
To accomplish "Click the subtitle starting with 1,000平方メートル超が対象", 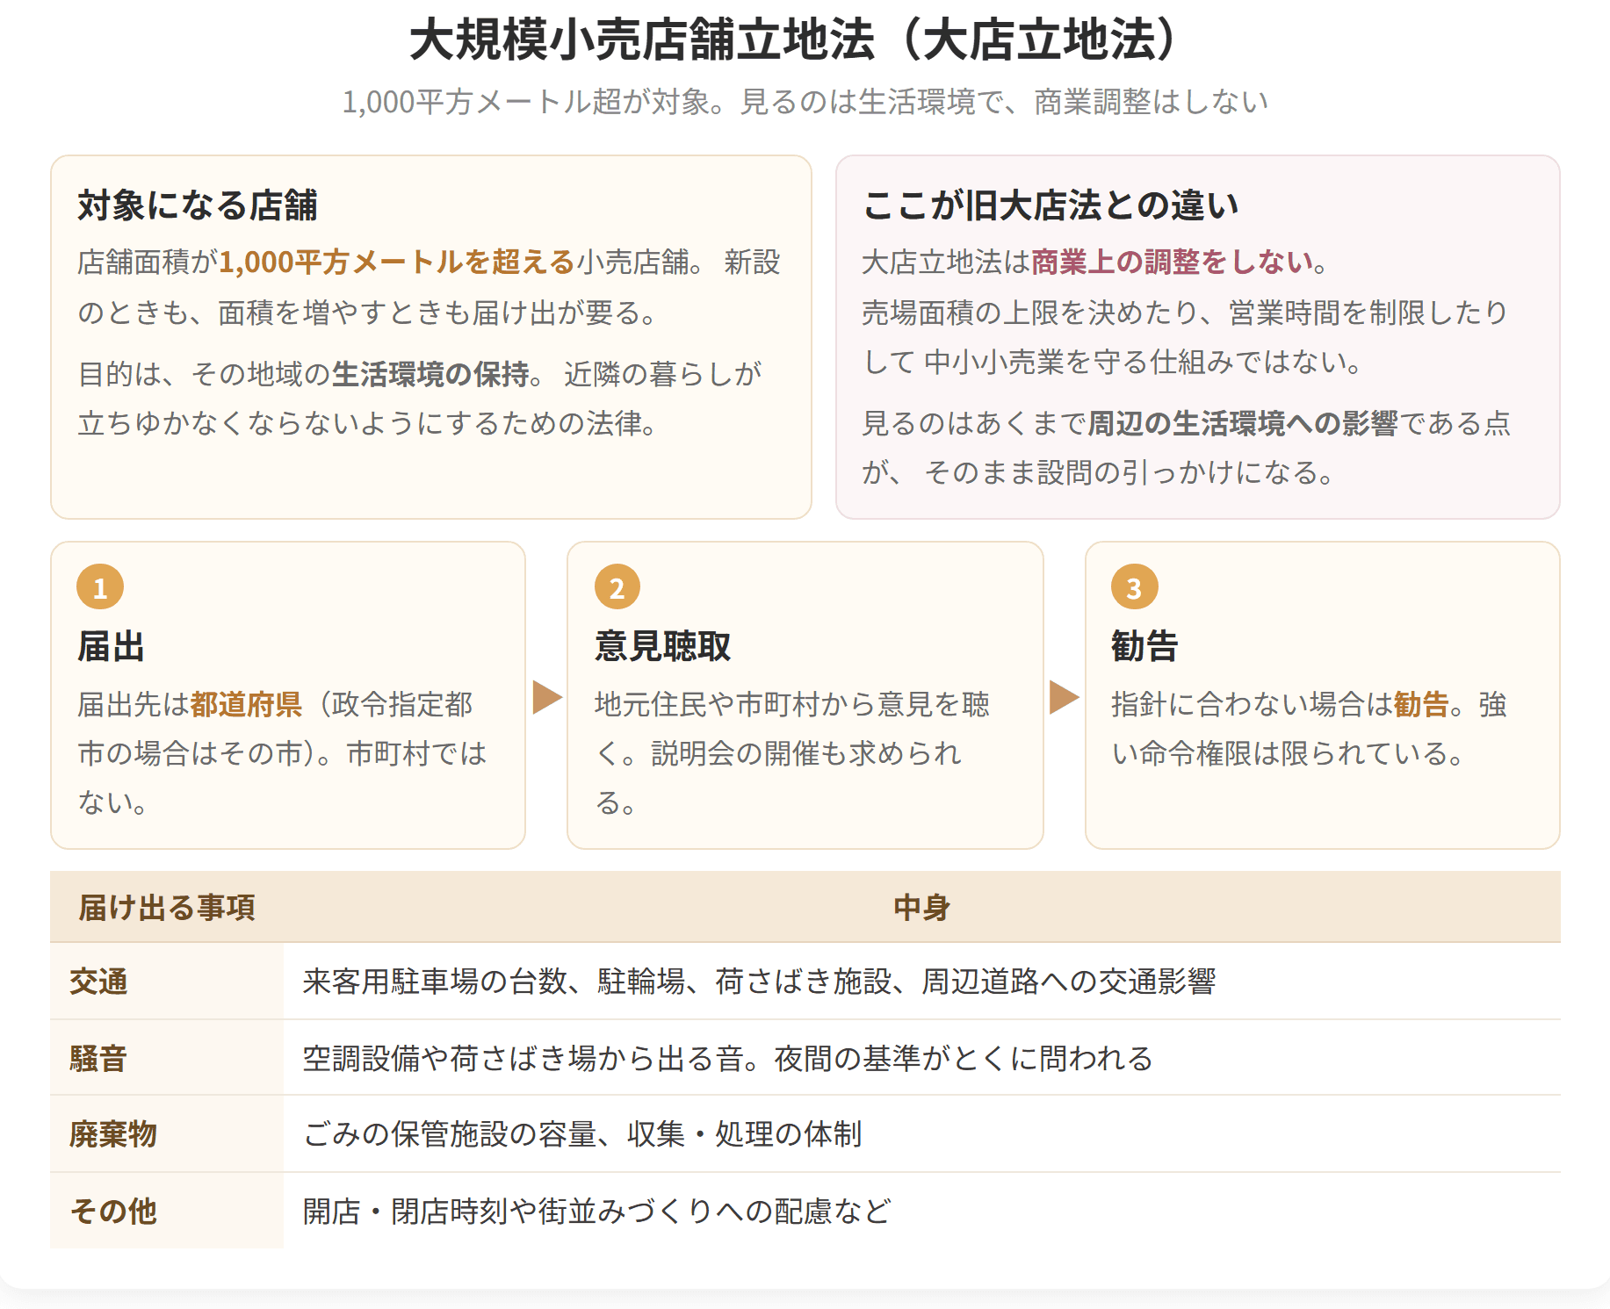I will pos(805,103).
